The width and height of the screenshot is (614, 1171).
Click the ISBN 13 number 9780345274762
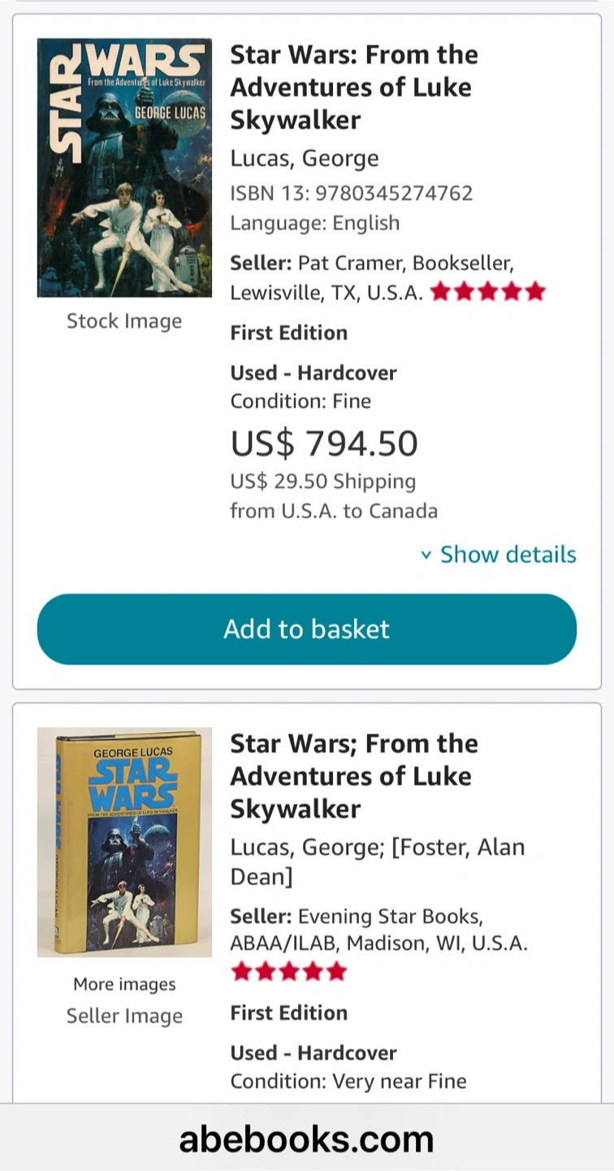coord(394,193)
